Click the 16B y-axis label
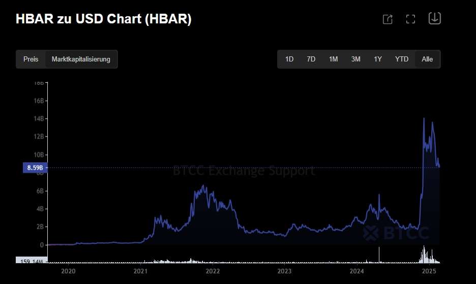The width and height of the screenshot is (476, 284). pos(39,101)
